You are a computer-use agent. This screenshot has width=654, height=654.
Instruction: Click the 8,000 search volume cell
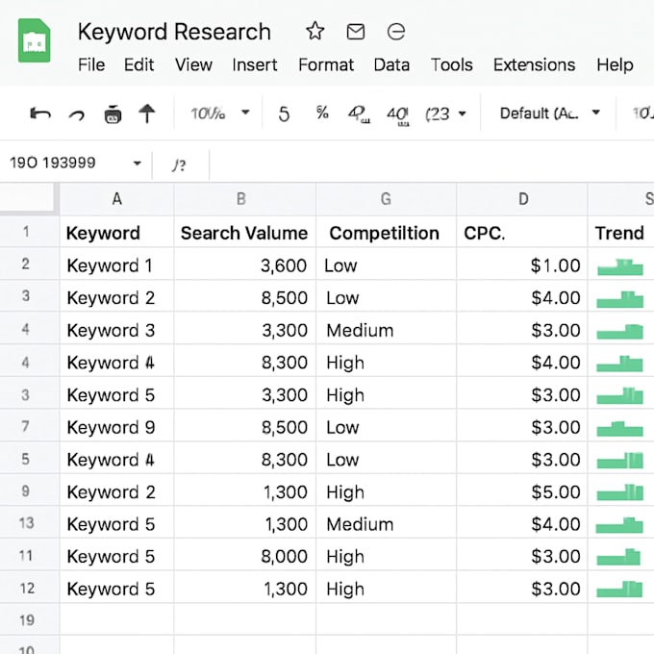(x=245, y=556)
